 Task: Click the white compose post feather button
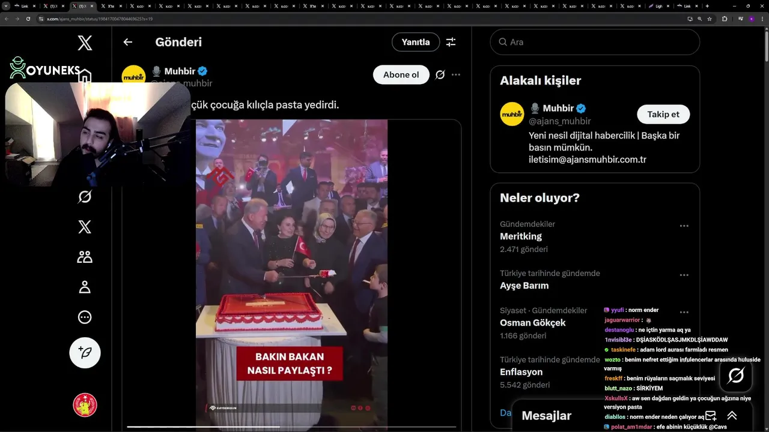pos(85,352)
